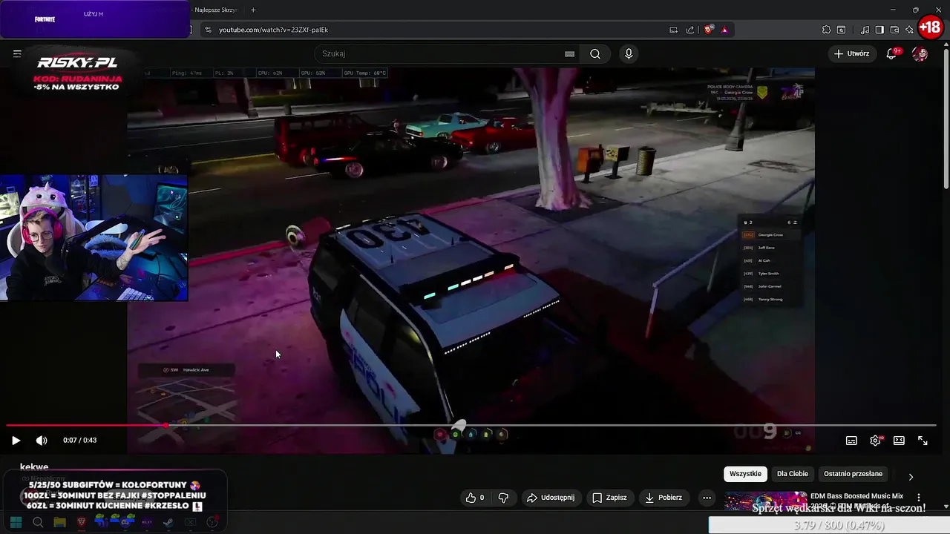Screen dimensions: 950x534
Task: Select the Dla Ciebie filter chip
Action: click(x=793, y=474)
